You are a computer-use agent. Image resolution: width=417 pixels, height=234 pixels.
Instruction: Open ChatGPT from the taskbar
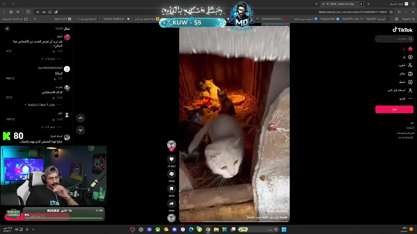[x=141, y=229]
